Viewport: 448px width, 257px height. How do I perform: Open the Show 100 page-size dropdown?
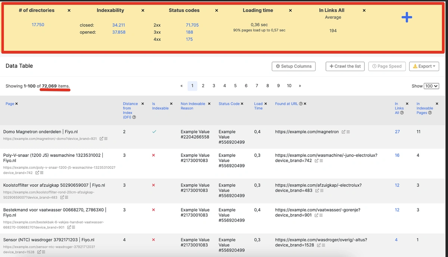431,86
